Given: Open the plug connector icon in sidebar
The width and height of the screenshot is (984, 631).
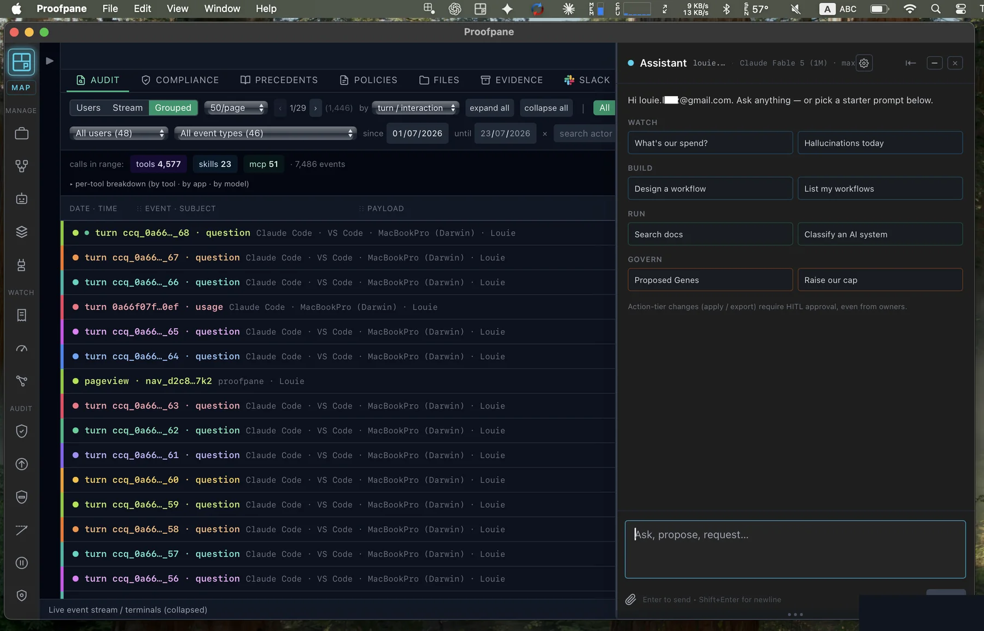Looking at the screenshot, I should (x=21, y=265).
